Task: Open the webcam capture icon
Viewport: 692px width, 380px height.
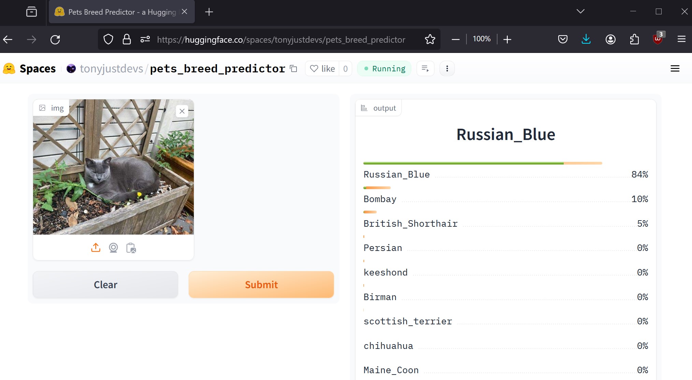Action: pyautogui.click(x=113, y=248)
